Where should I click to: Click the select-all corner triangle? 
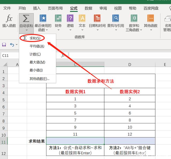5,64
